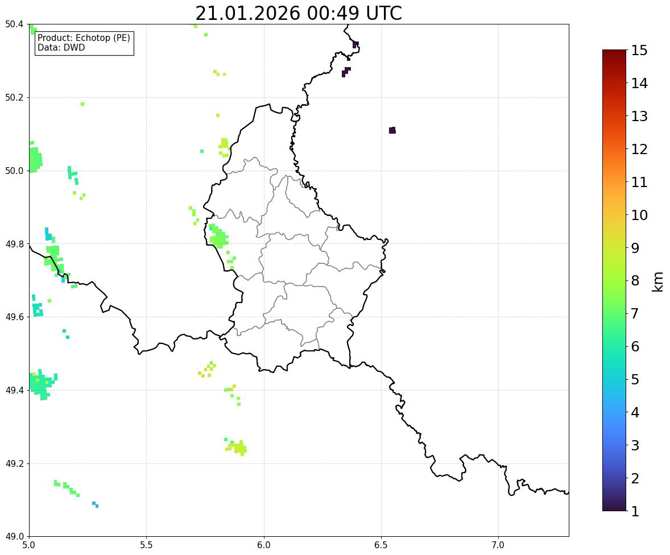The width and height of the screenshot is (670, 555).
Task: Click colorbar tick label 13
Action: (x=639, y=116)
